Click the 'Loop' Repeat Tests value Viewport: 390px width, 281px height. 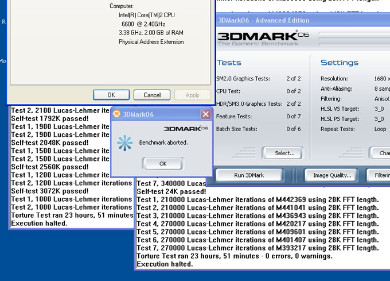coord(380,129)
